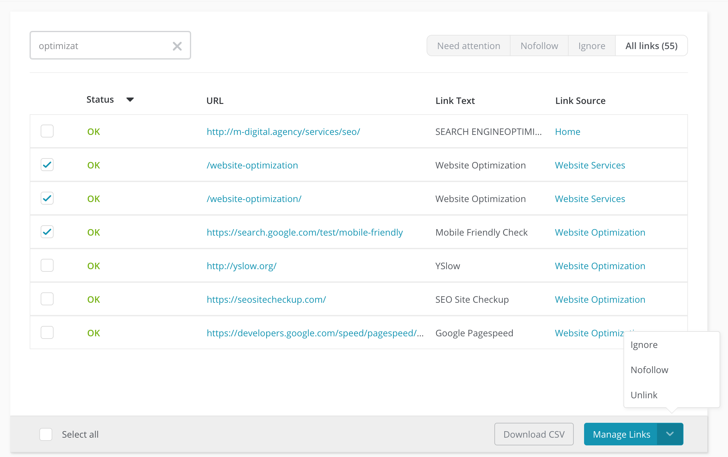Switch to the Nofollow tab

coord(539,45)
